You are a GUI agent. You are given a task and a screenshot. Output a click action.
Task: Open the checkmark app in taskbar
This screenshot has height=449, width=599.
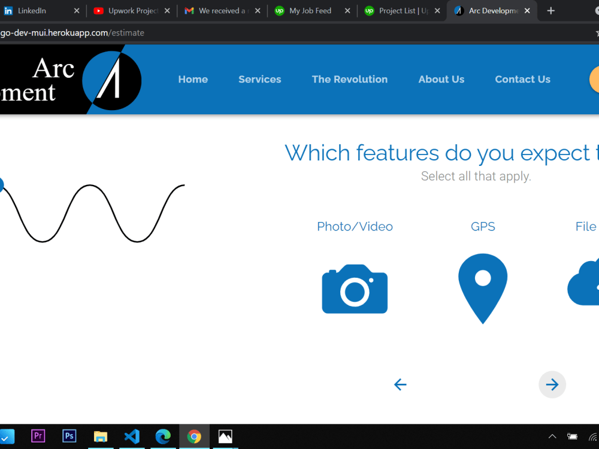coord(7,436)
